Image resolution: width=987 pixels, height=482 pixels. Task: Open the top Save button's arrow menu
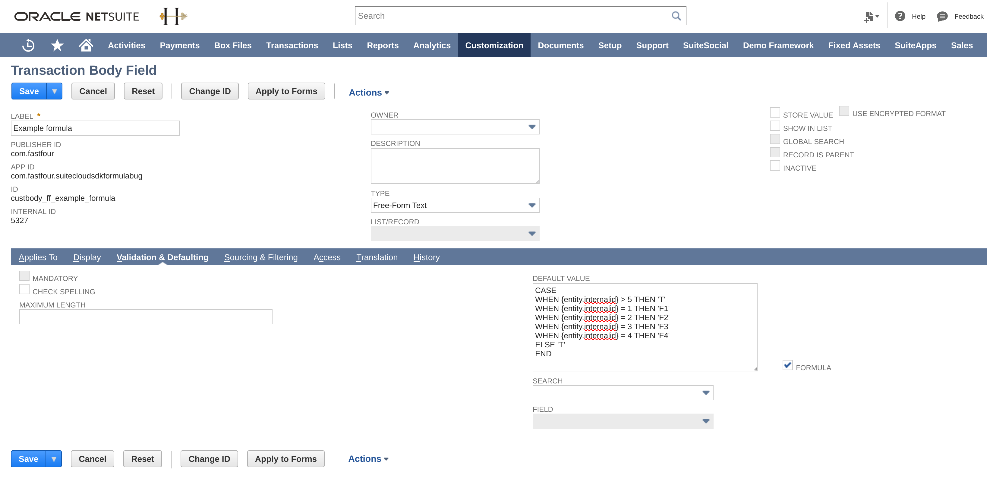(54, 91)
